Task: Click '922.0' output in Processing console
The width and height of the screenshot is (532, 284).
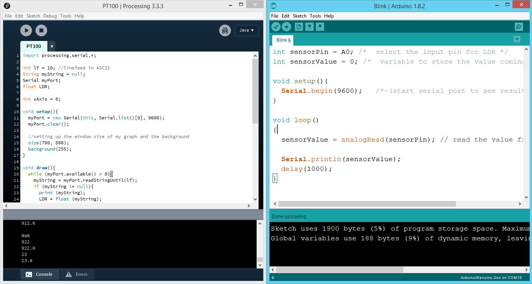Action: 28,248
